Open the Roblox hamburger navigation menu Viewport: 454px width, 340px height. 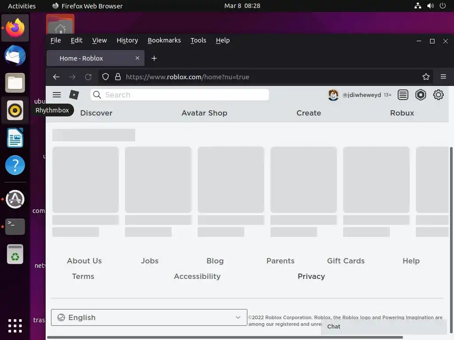point(57,95)
